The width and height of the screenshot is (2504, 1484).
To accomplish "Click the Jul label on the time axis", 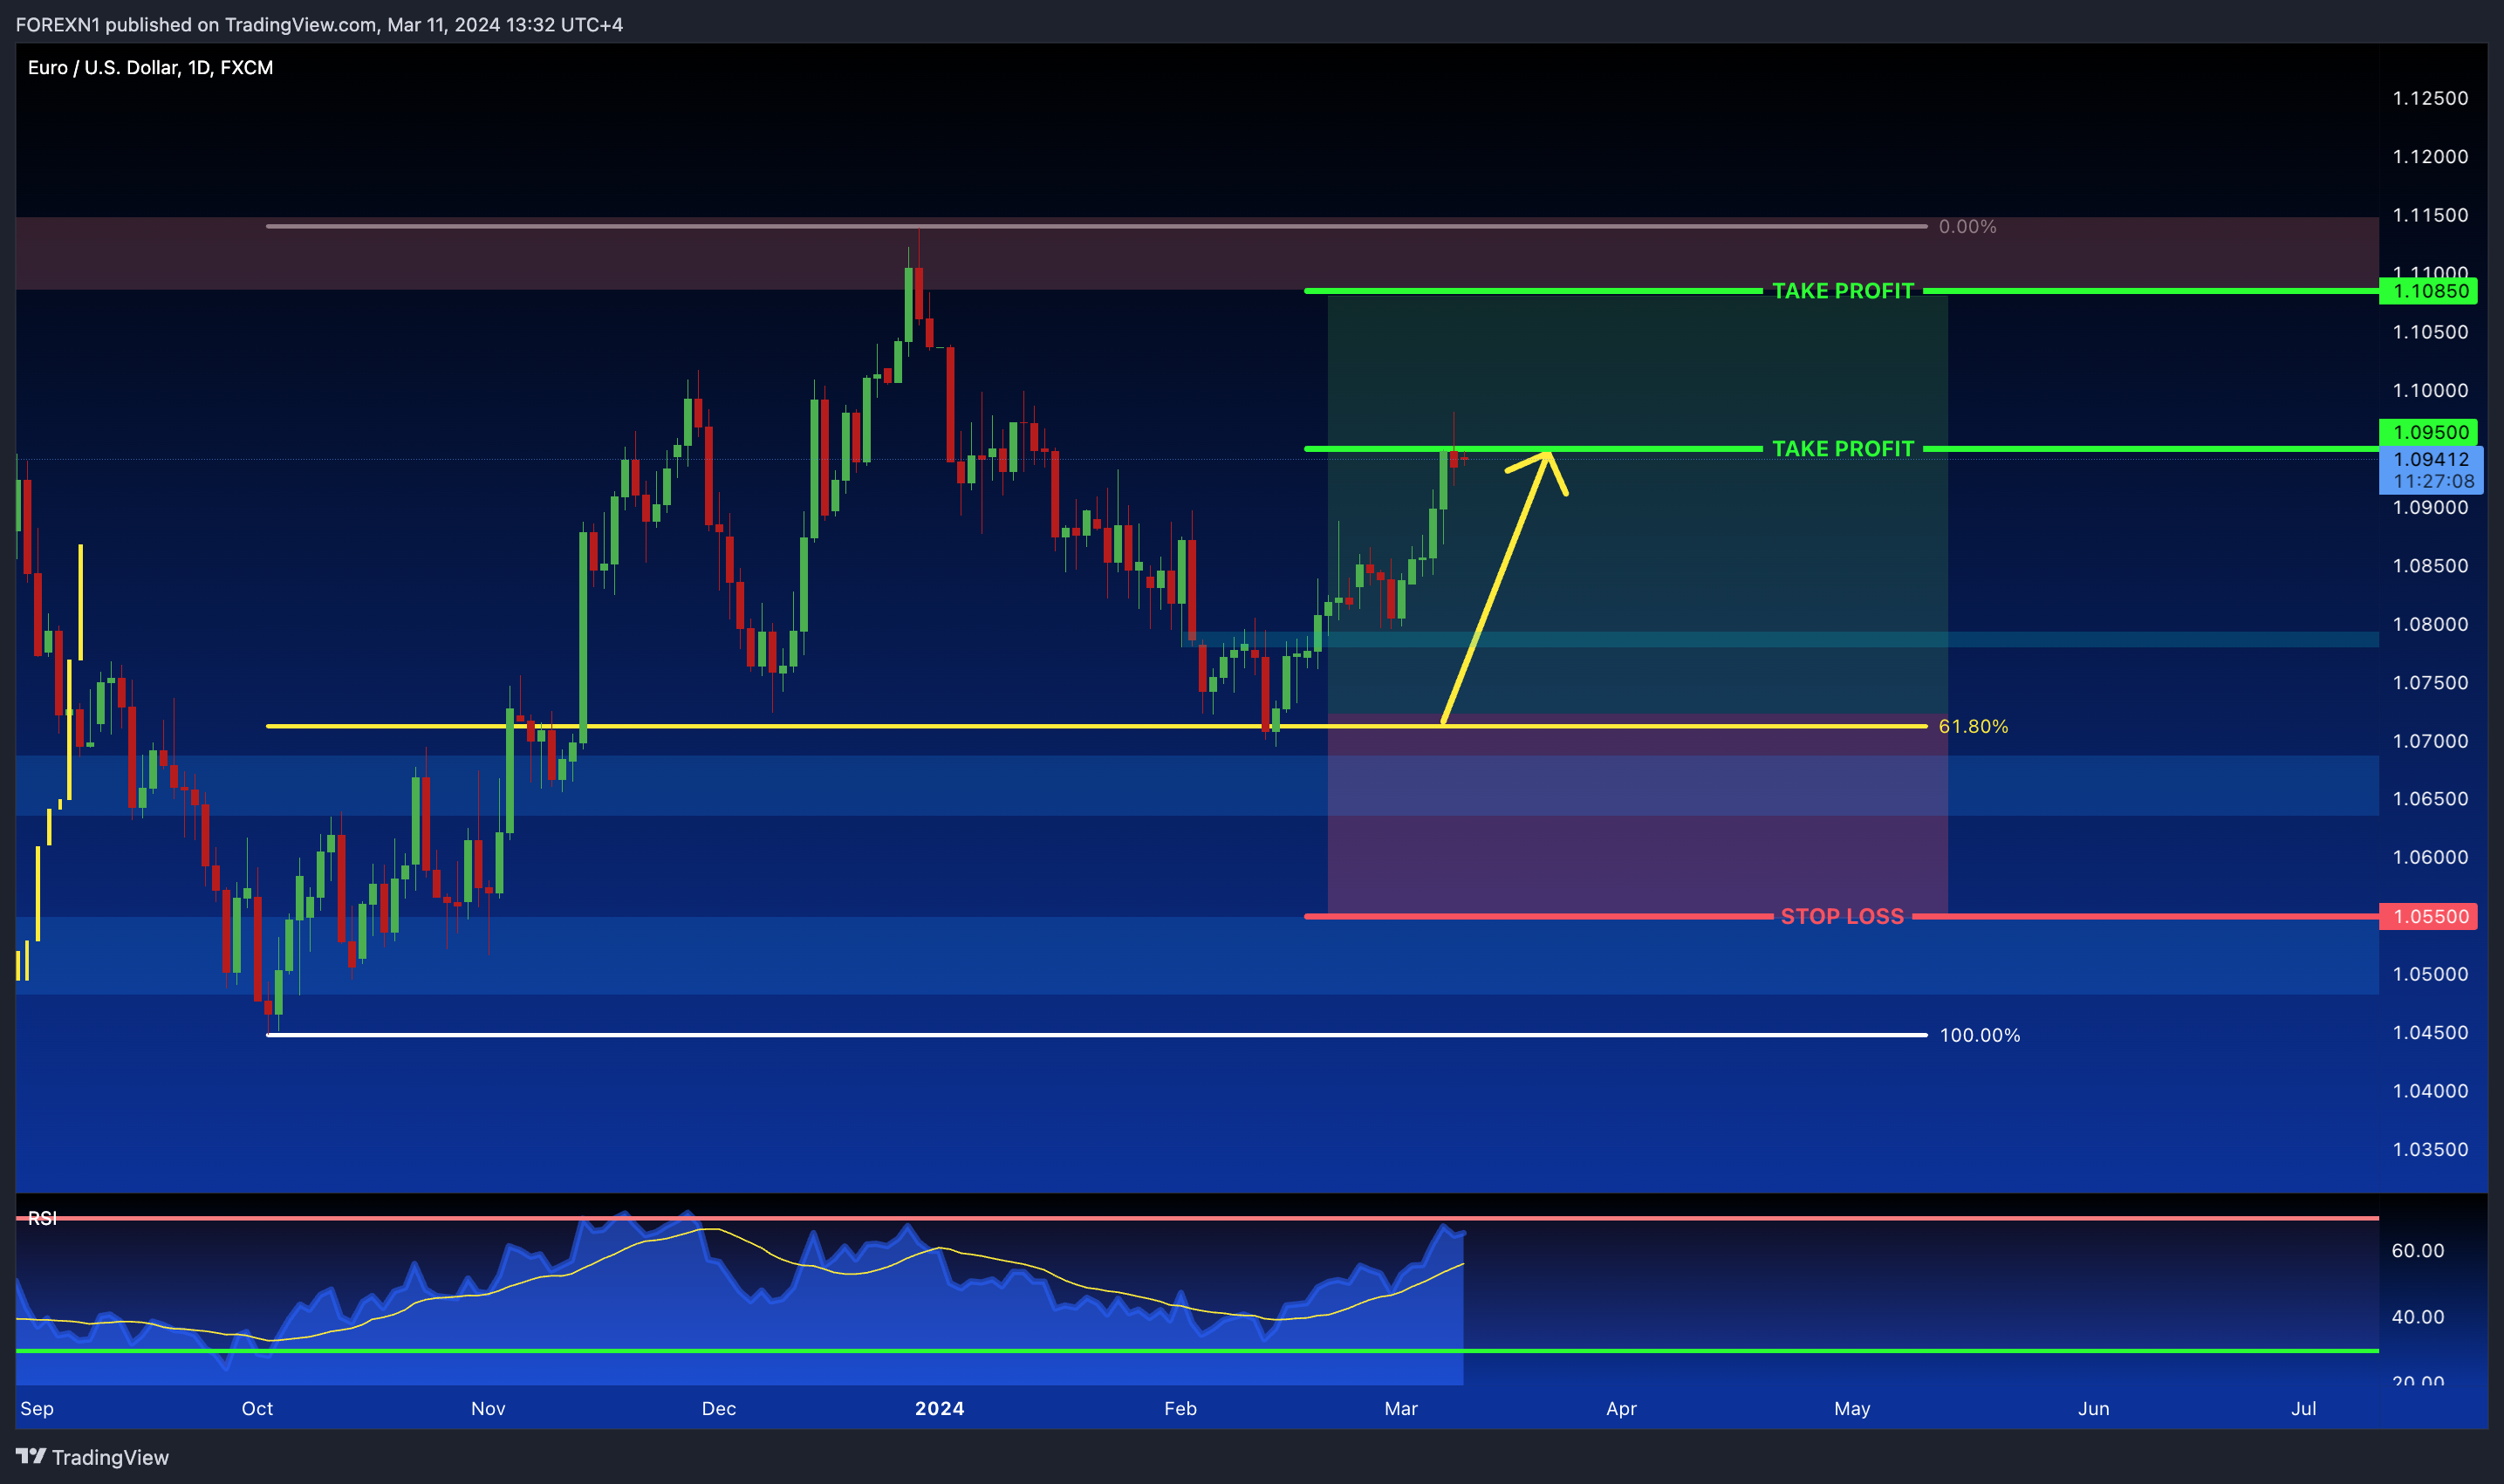I will tap(2304, 1408).
